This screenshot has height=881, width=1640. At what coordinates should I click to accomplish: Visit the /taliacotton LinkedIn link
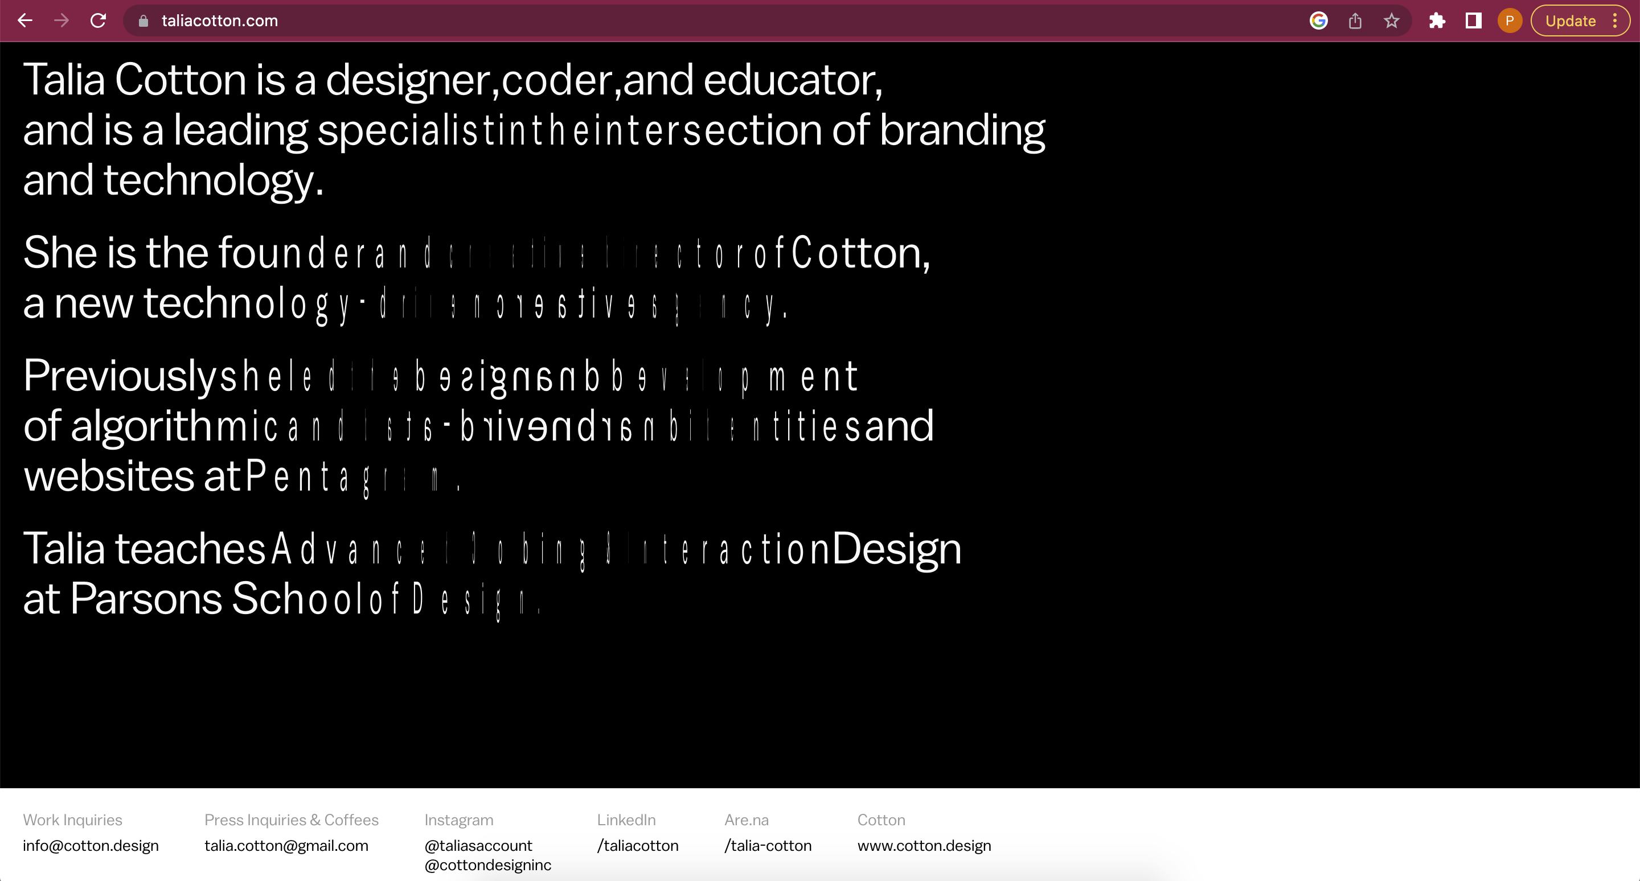point(638,845)
